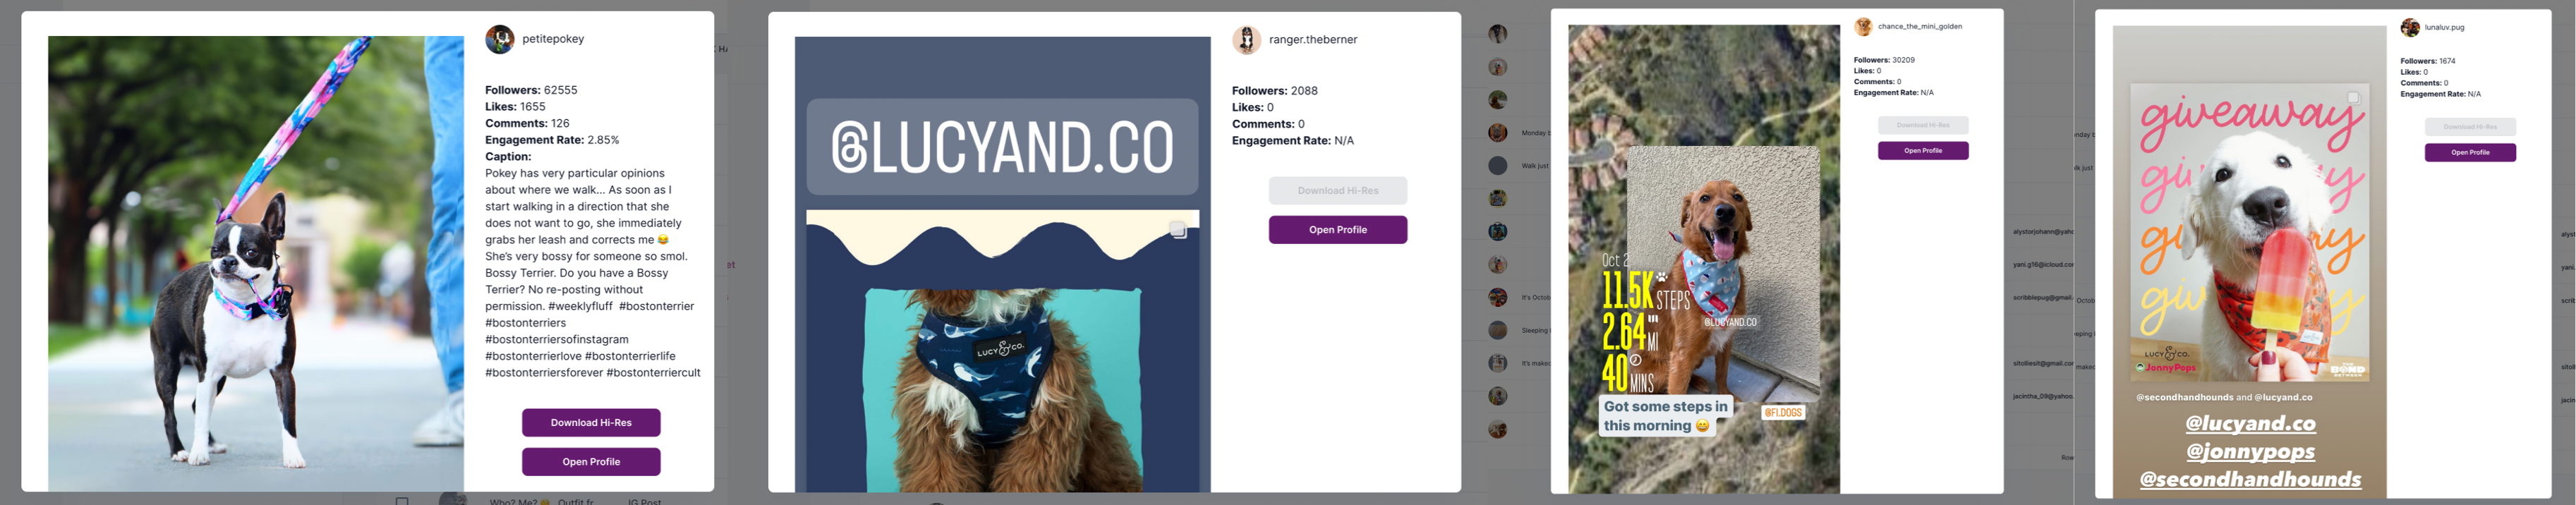The image size is (2576, 505).
Task: Click the carousel icon on giveaway image
Action: tap(2353, 98)
